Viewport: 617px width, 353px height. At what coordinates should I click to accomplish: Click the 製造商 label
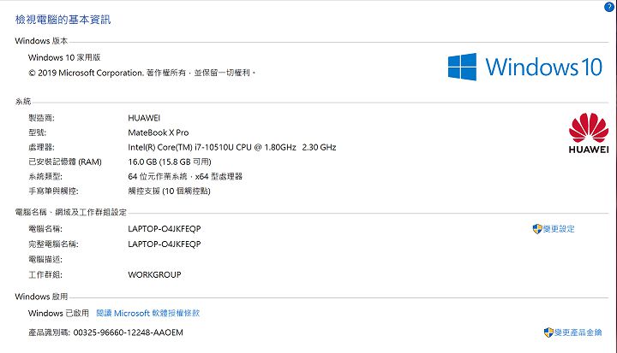coord(41,118)
